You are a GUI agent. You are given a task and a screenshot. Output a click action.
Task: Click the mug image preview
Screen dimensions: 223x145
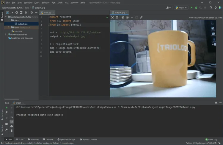click(163, 59)
